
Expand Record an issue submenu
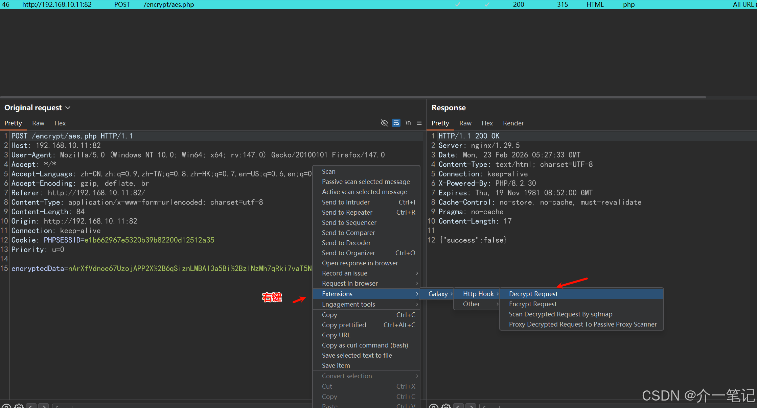pyautogui.click(x=344, y=273)
